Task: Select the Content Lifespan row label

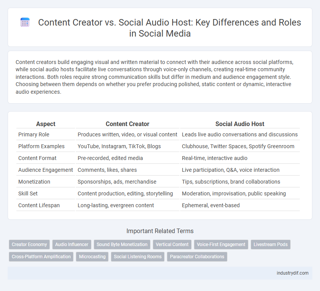Action: tap(39, 206)
